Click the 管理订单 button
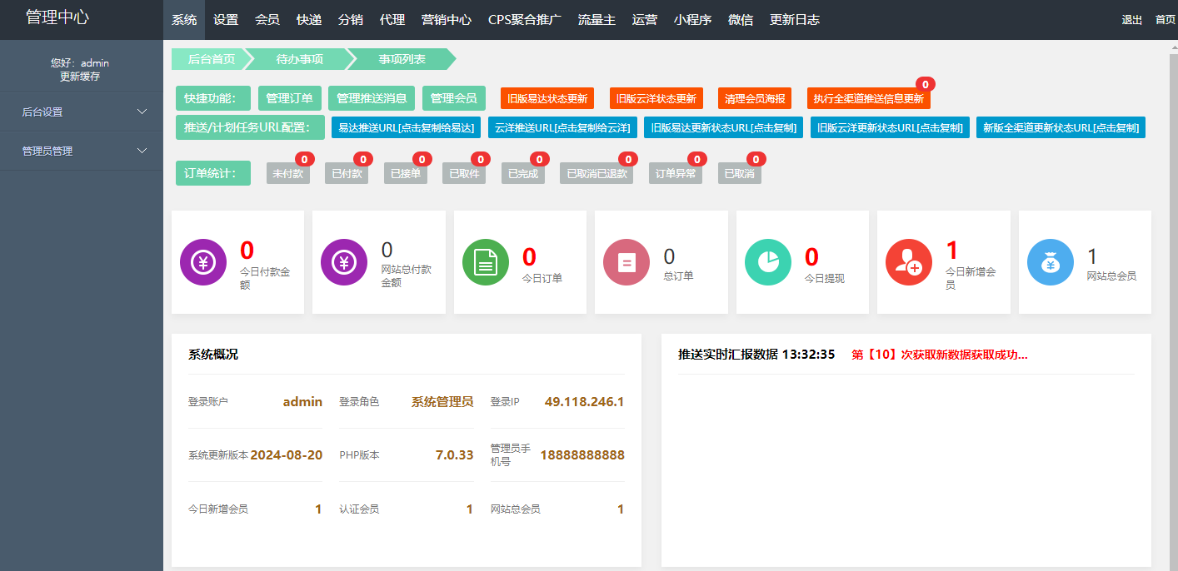 pos(290,98)
